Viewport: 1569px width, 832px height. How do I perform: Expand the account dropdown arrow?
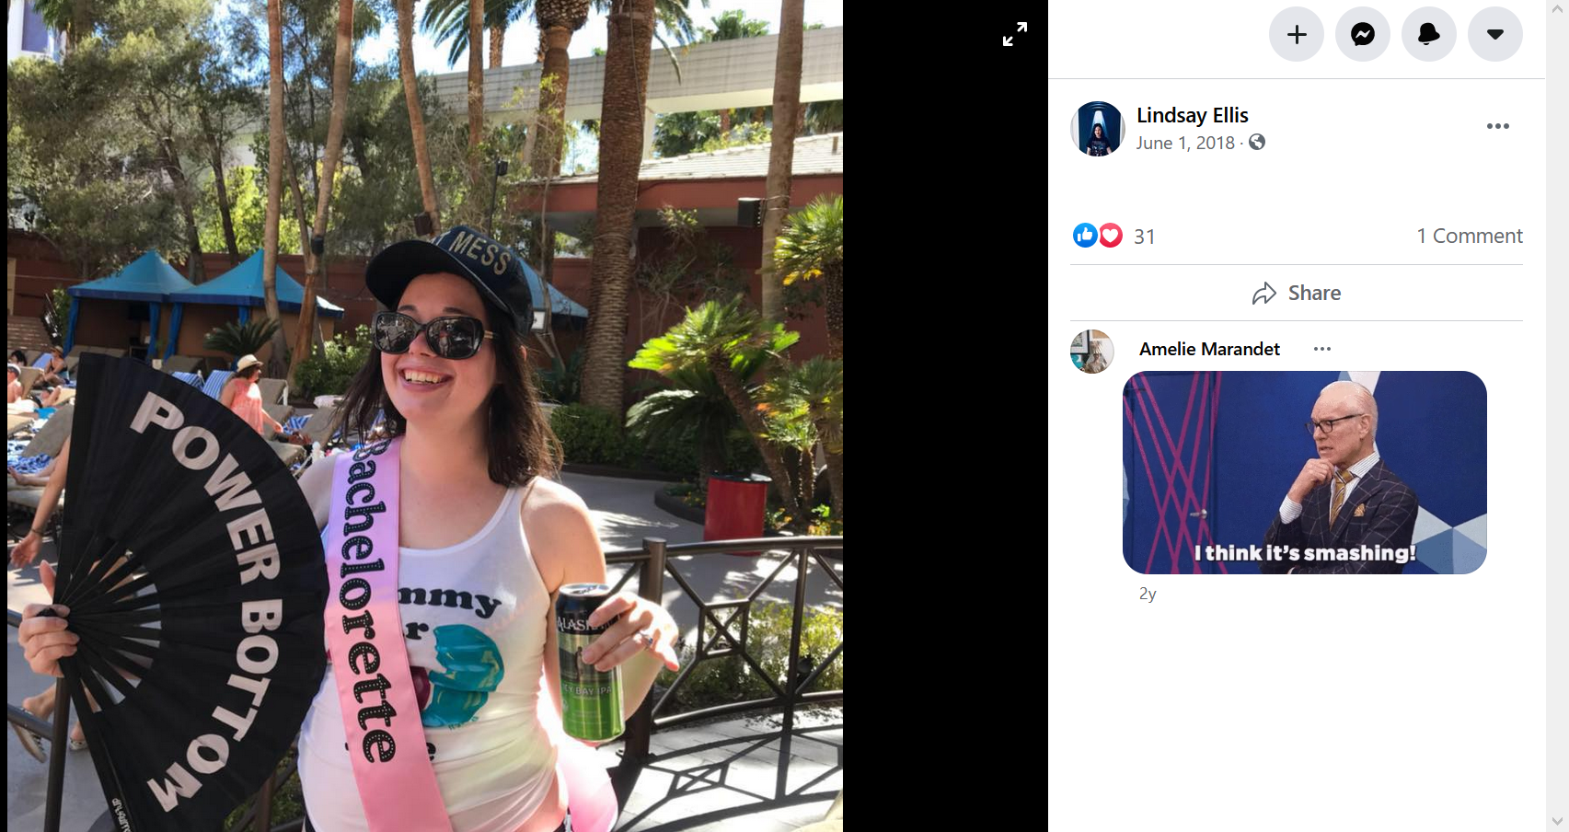click(x=1494, y=34)
